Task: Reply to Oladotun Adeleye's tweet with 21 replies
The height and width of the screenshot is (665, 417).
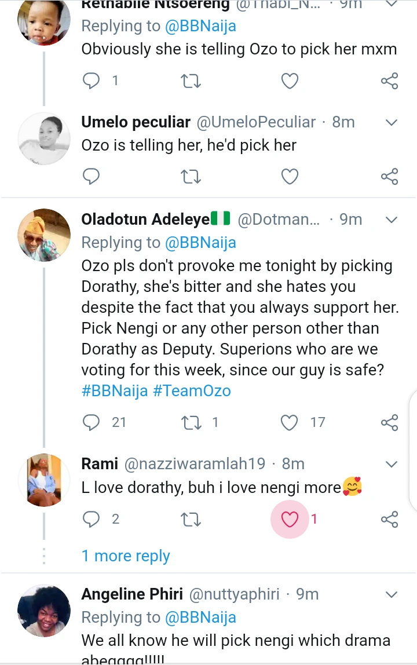Action: (92, 422)
